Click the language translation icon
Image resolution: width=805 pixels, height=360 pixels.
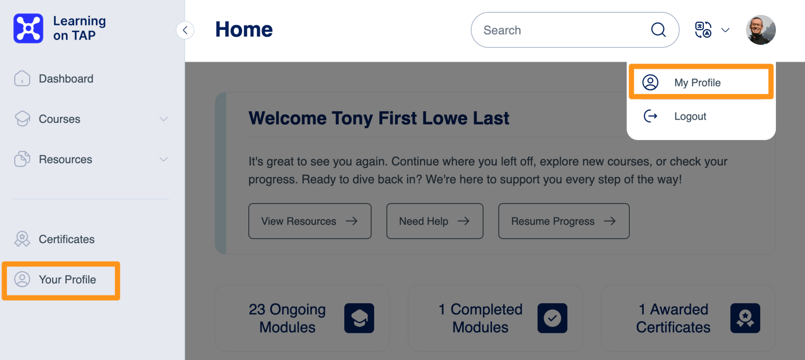(x=703, y=30)
